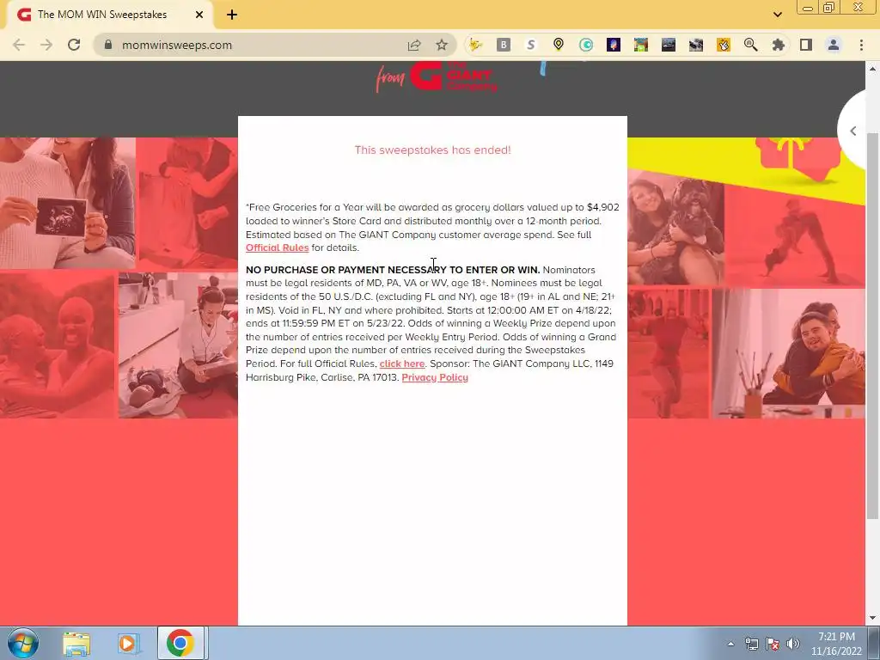Open a new tab with plus button
The width and height of the screenshot is (880, 660).
(232, 15)
